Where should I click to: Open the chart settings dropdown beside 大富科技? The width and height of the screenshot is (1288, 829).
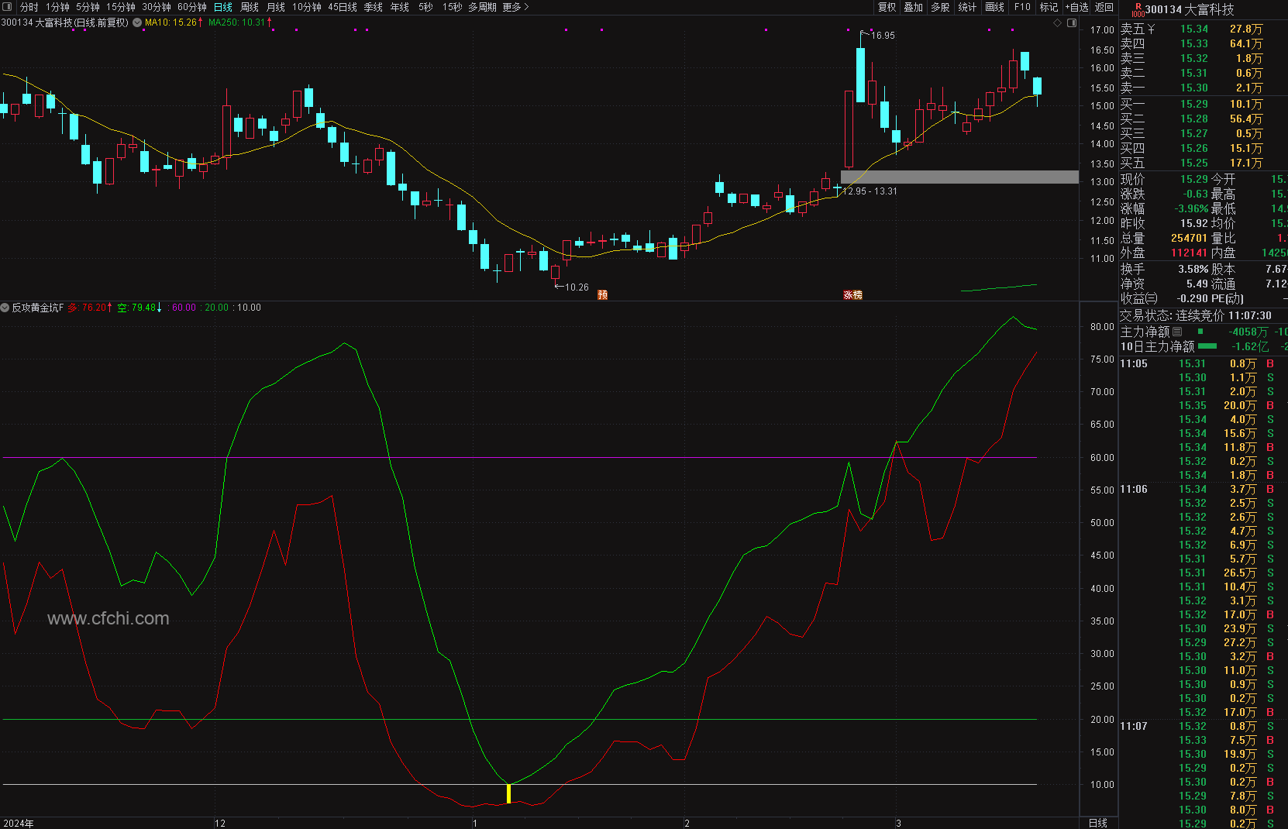[x=137, y=22]
